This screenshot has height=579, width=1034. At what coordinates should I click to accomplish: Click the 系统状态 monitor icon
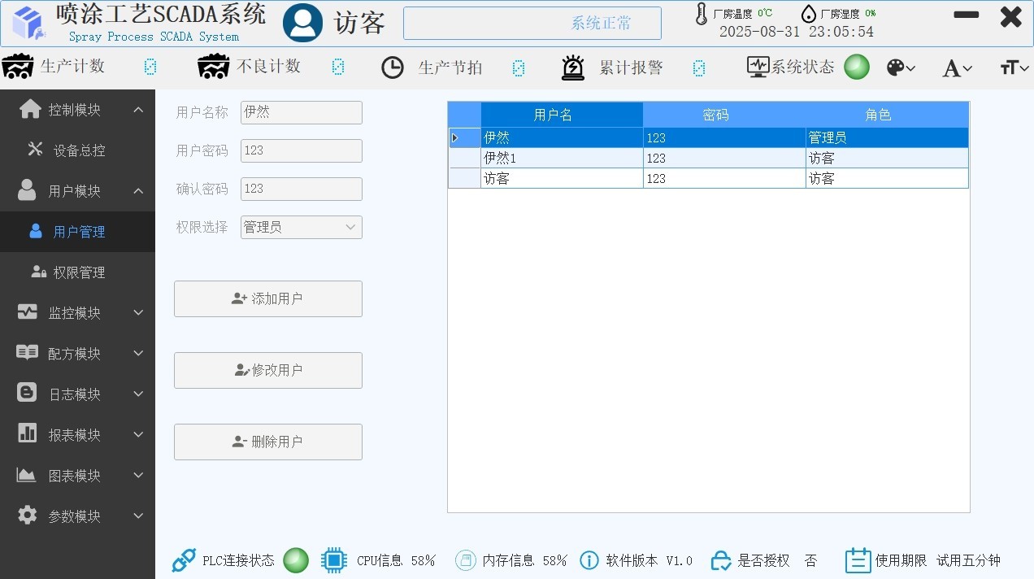(758, 67)
